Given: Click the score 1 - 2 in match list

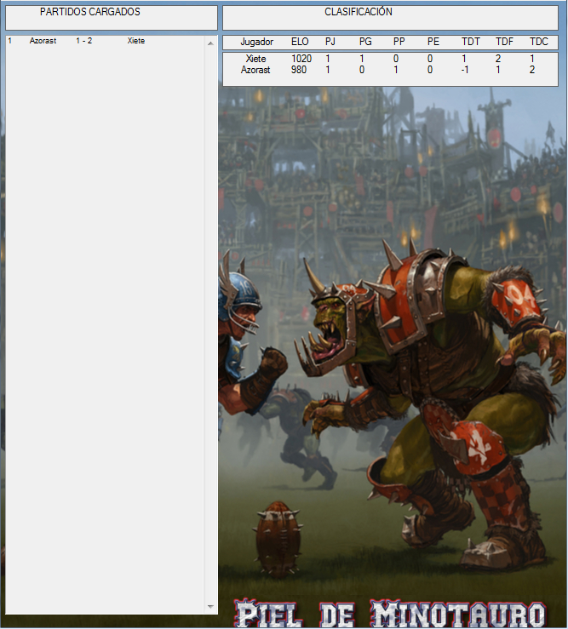Looking at the screenshot, I should [x=84, y=41].
